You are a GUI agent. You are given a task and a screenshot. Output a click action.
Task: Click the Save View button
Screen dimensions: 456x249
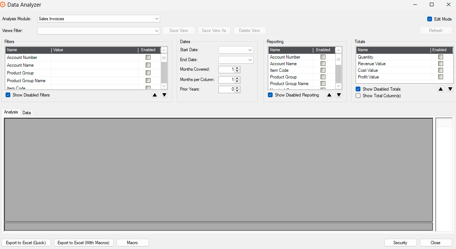pos(179,31)
